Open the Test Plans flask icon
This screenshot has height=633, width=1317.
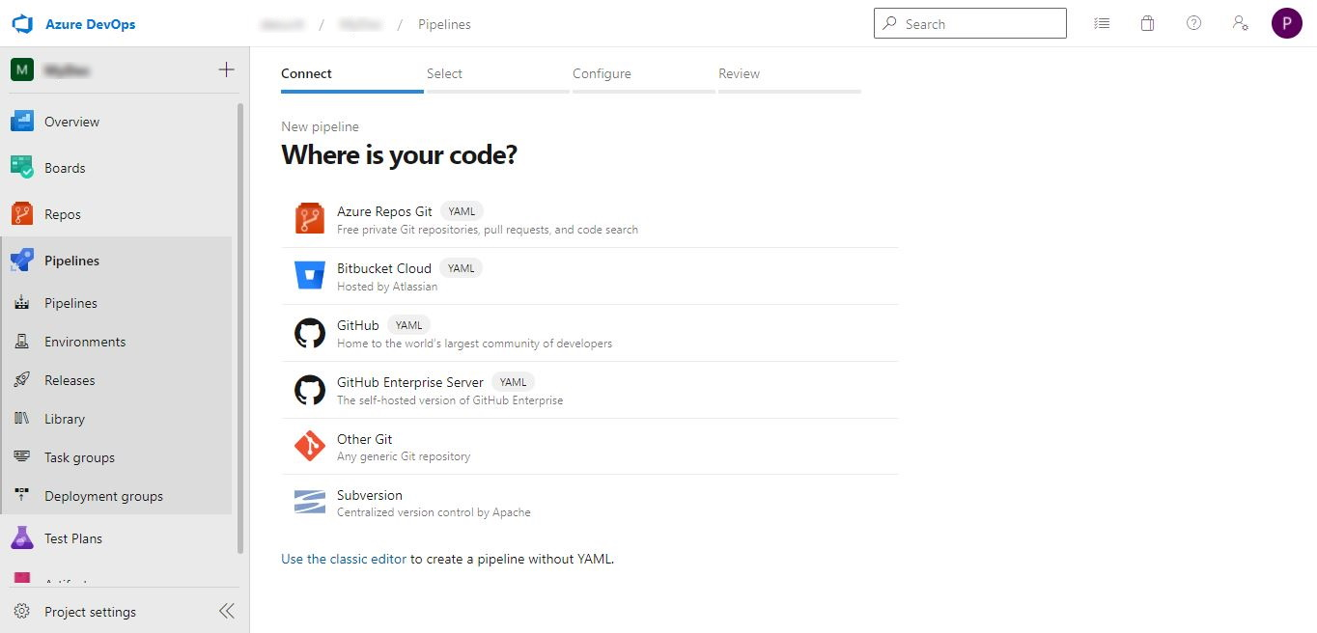[x=22, y=538]
